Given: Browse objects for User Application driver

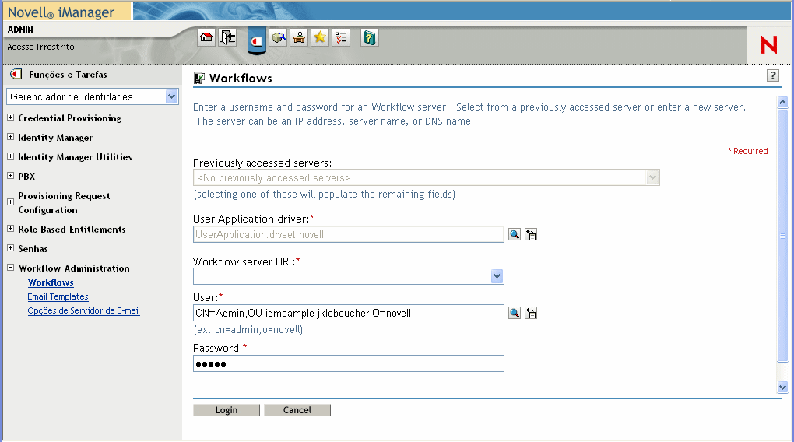Looking at the screenshot, I should (x=515, y=234).
